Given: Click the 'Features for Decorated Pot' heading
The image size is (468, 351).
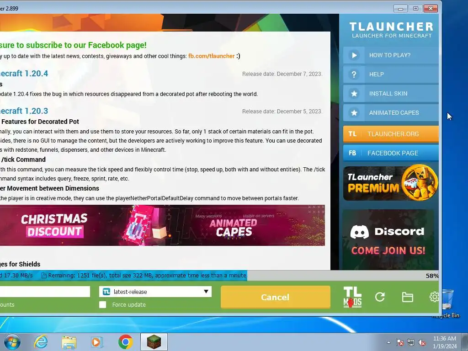Looking at the screenshot, I should tap(40, 122).
